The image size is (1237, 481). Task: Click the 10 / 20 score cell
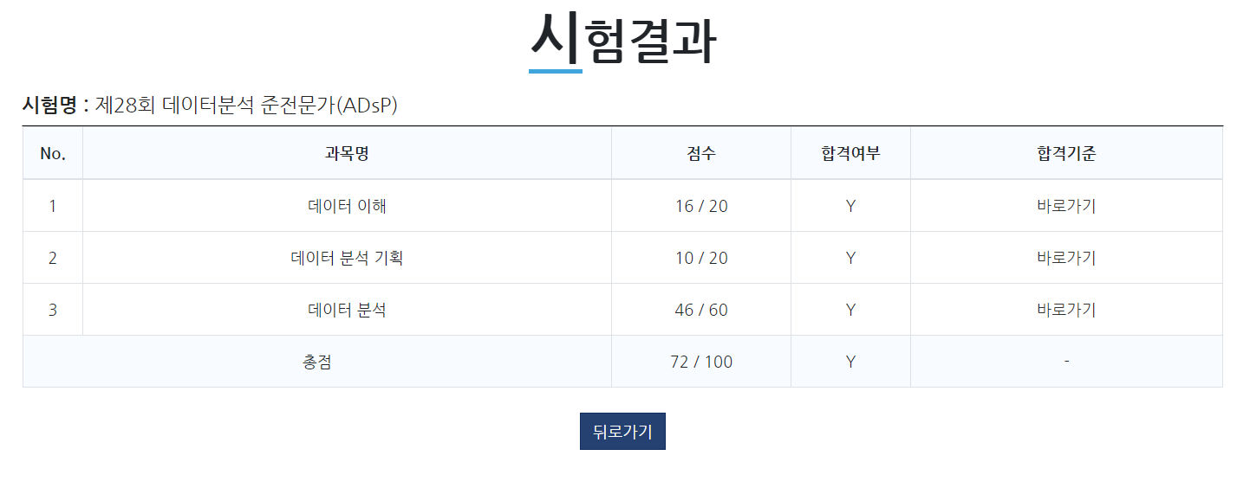[x=701, y=258]
